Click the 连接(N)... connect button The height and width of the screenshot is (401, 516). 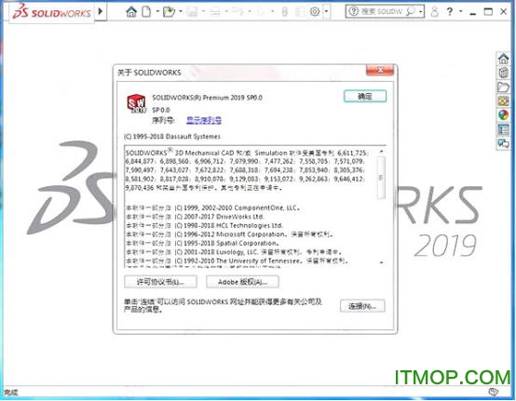coord(362,306)
